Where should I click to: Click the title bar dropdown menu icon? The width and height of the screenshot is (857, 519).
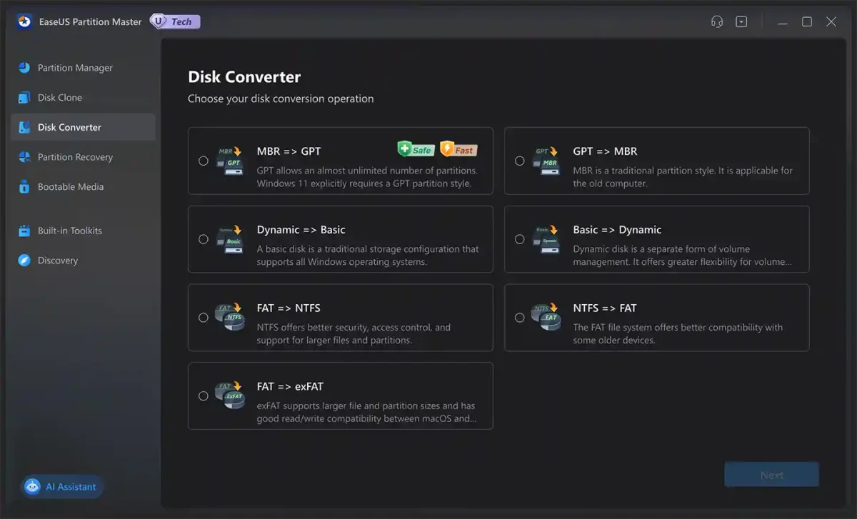[x=741, y=22]
